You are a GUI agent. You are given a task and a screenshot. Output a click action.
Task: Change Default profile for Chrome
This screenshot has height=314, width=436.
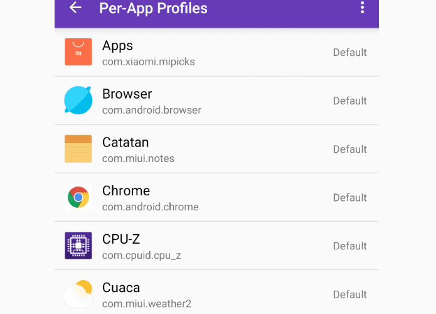coord(350,198)
